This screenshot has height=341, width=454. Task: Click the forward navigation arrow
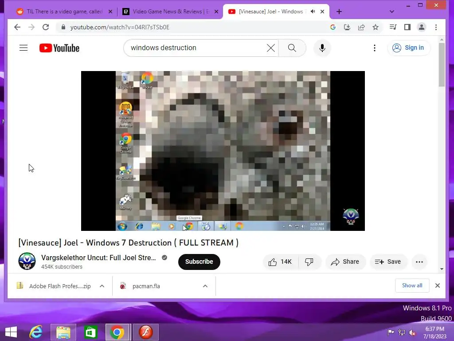[31, 27]
